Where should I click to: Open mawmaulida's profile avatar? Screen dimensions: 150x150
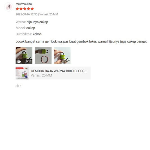9,7
